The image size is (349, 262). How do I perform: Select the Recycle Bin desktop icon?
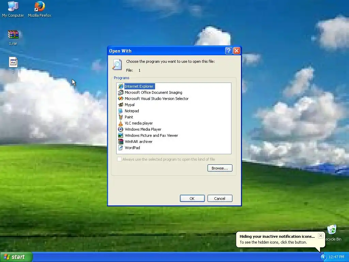pyautogui.click(x=333, y=233)
